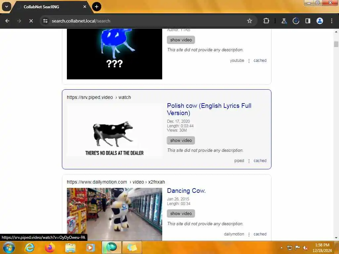Image resolution: width=339 pixels, height=254 pixels.
Task: Close the CollabNet SearXNG tab
Action: click(85, 7)
